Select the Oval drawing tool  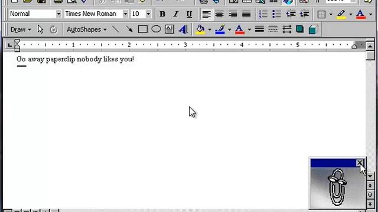click(x=156, y=29)
